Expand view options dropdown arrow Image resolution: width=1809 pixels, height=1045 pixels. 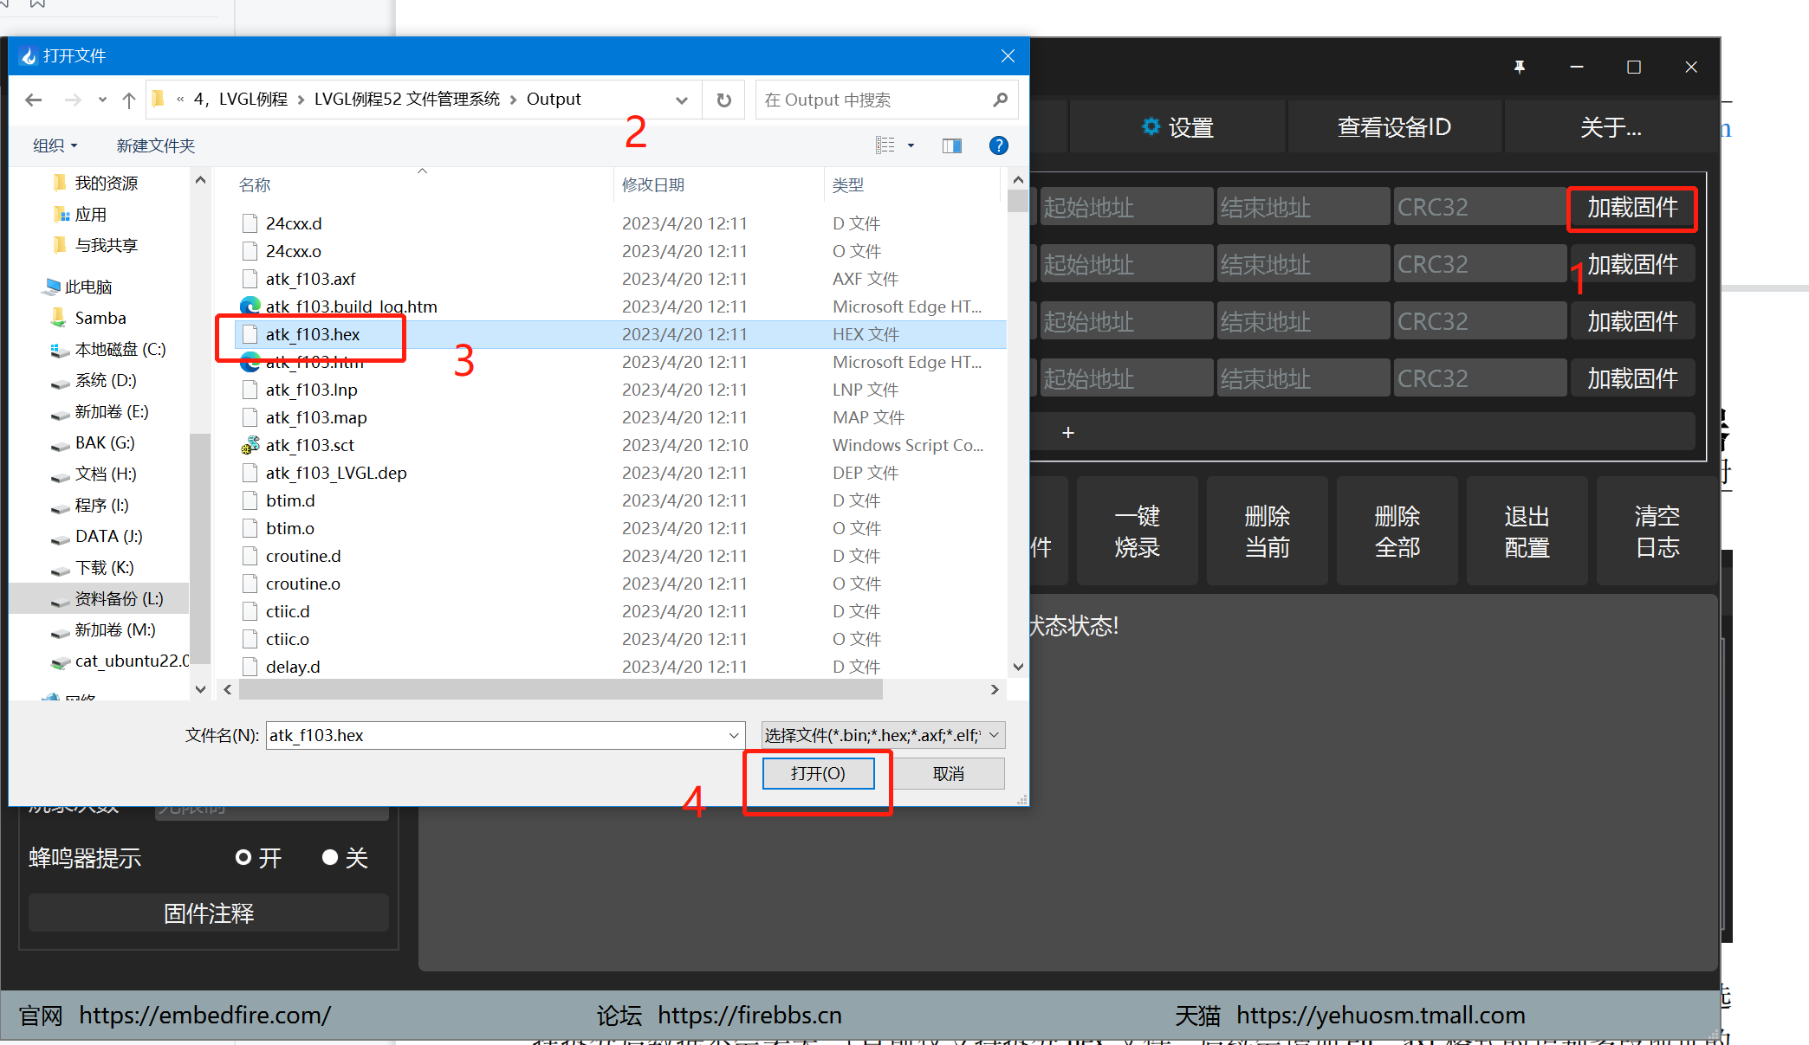[x=911, y=145]
